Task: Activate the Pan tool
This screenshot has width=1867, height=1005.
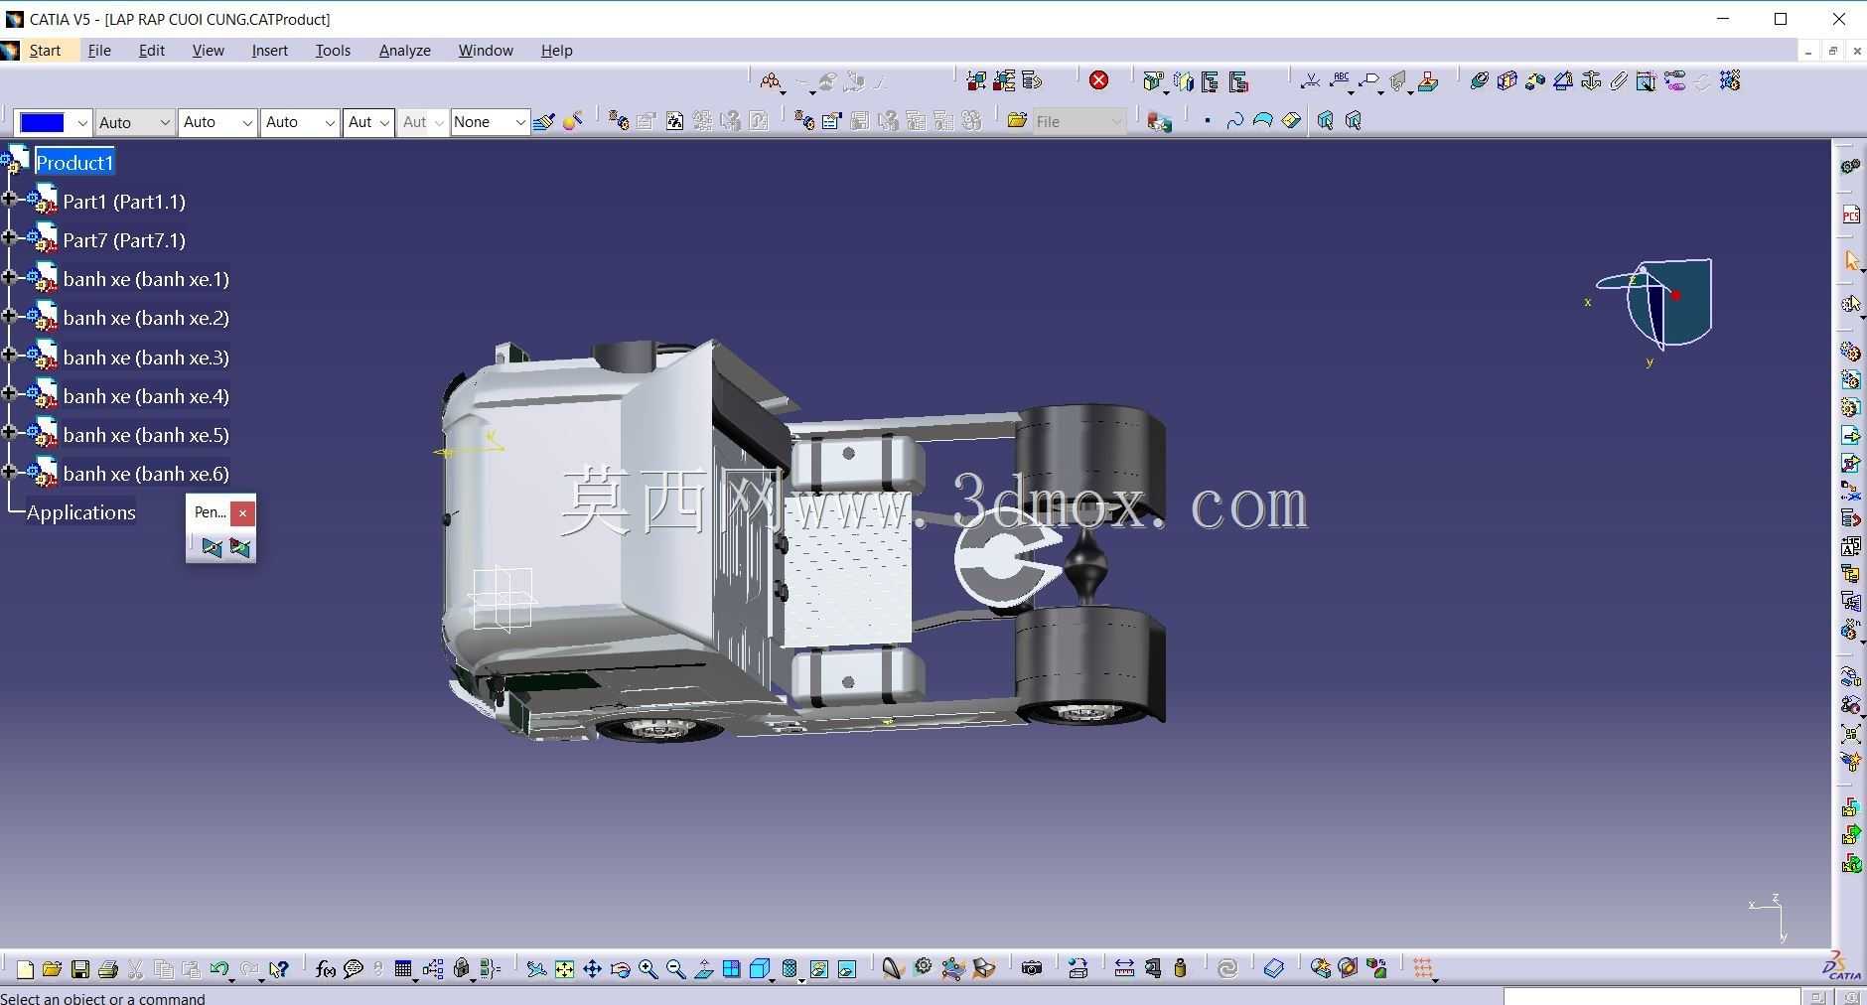Action: tap(592, 969)
